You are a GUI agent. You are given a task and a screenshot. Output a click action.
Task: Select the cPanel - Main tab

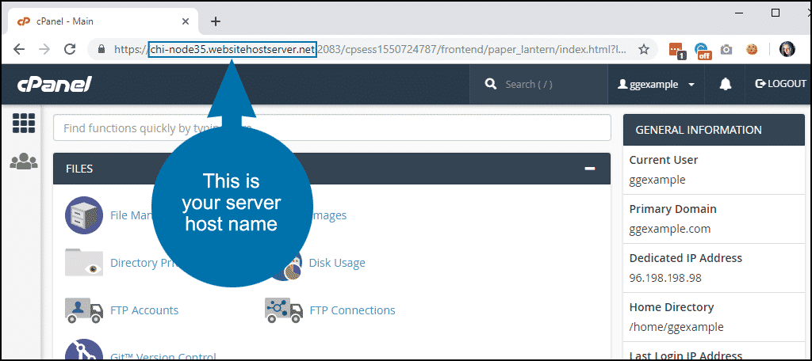pyautogui.click(x=95, y=21)
